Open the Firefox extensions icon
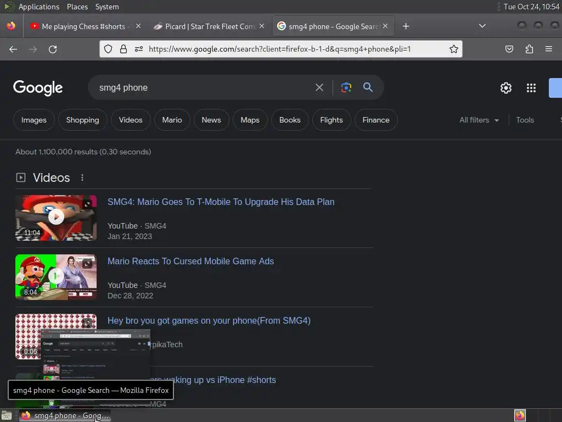 pyautogui.click(x=529, y=49)
